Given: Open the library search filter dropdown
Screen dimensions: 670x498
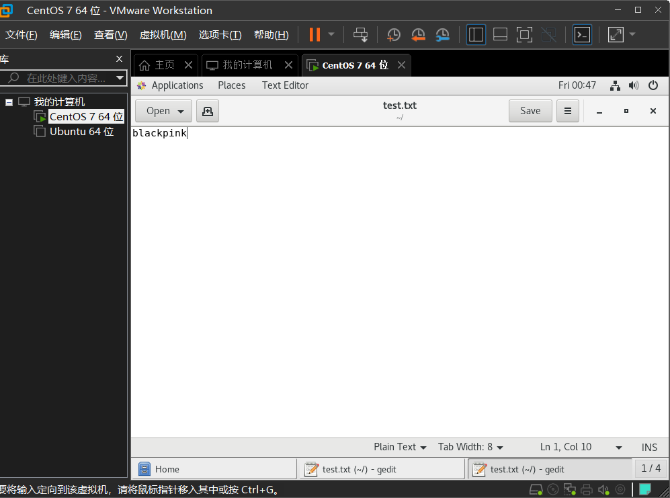Looking at the screenshot, I should [120, 78].
